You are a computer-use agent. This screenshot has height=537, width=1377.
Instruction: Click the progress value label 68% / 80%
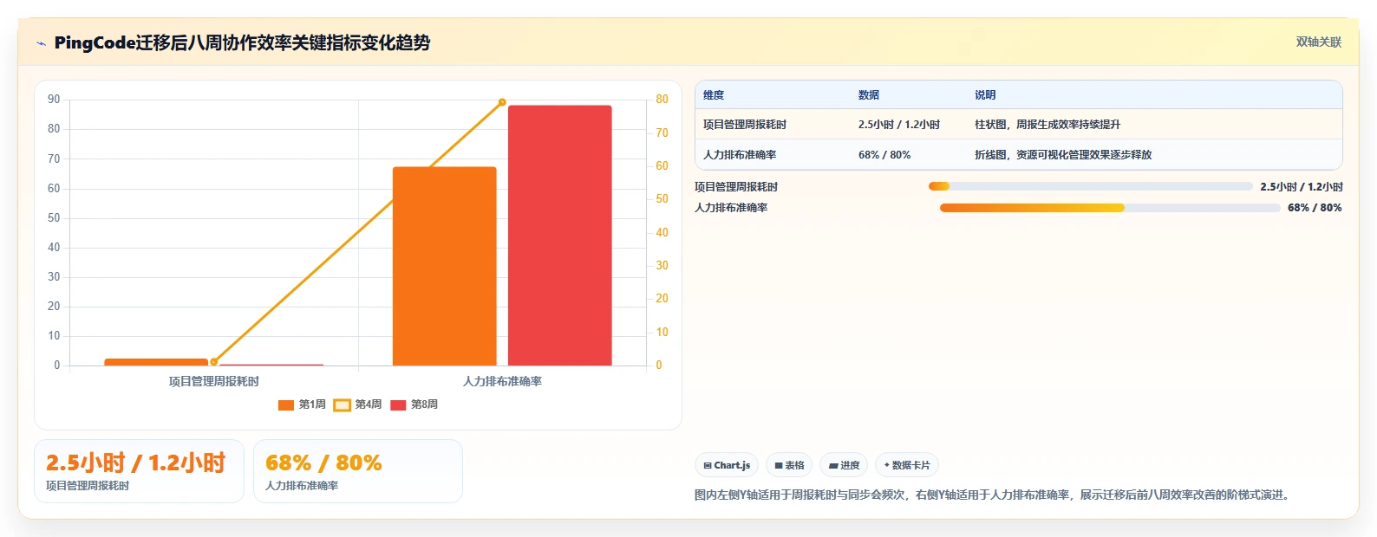[1315, 208]
